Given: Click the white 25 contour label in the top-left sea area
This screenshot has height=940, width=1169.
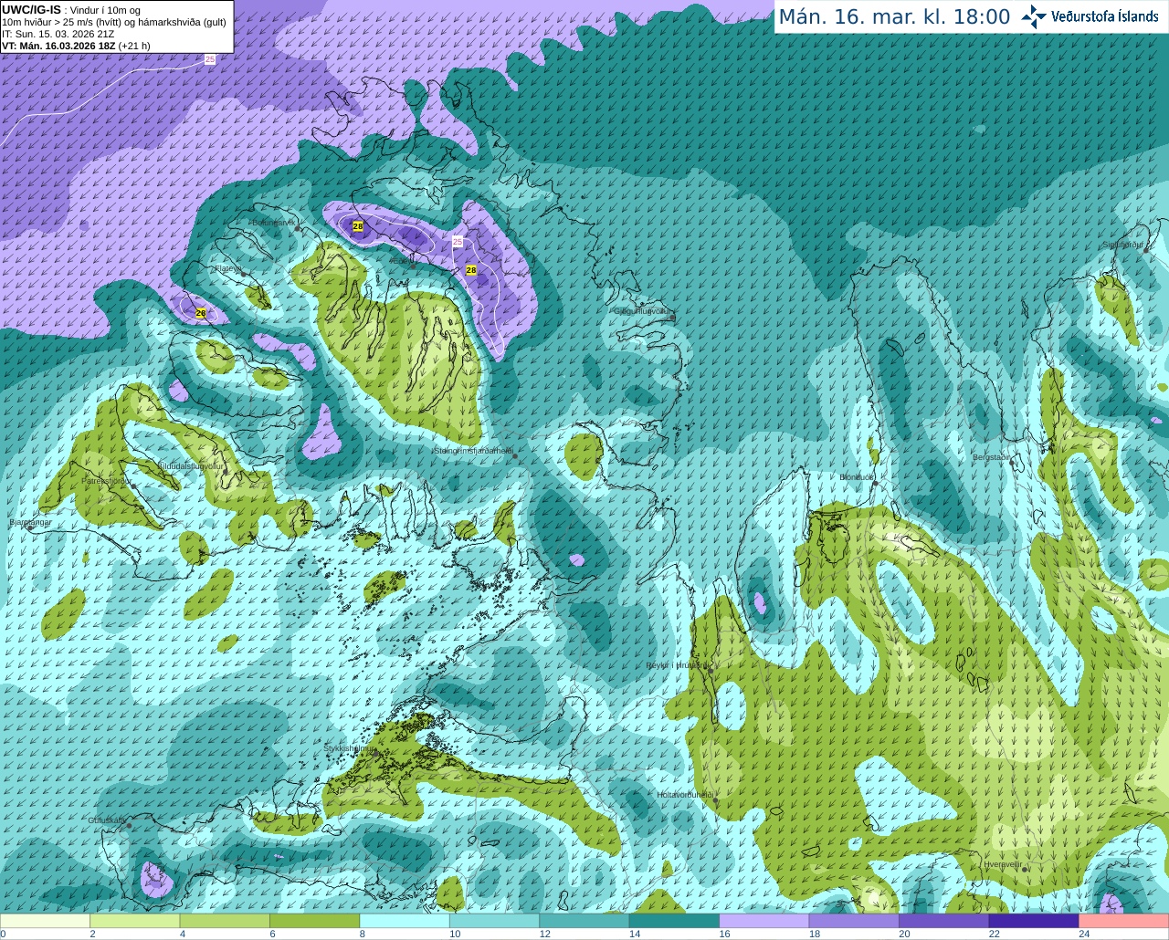Looking at the screenshot, I should pyautogui.click(x=210, y=59).
